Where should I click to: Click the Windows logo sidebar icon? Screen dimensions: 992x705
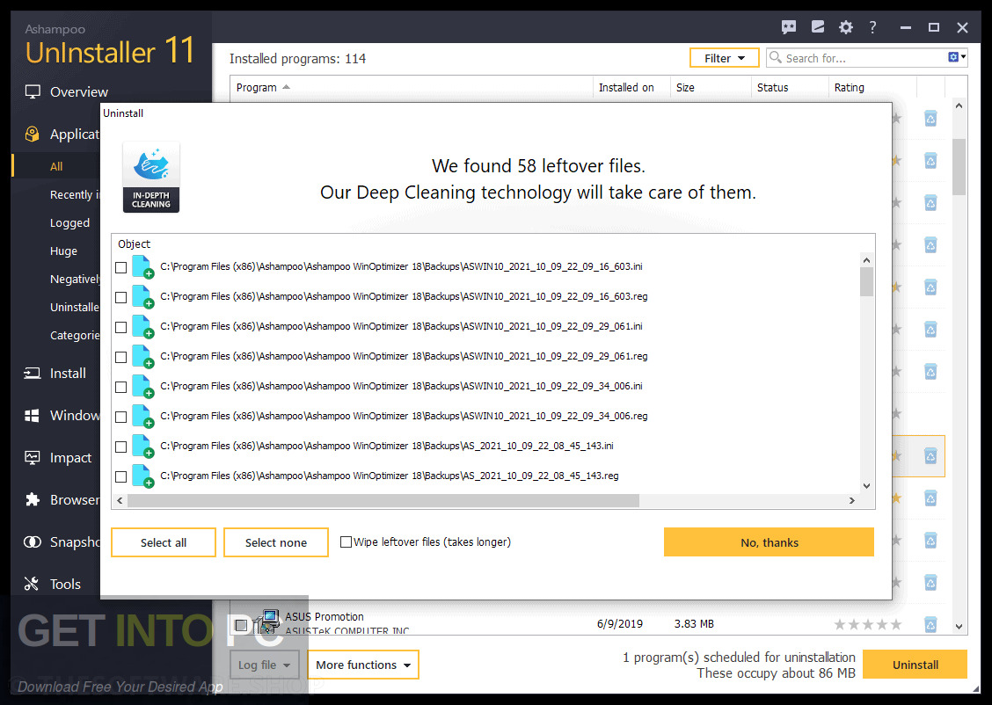(33, 416)
